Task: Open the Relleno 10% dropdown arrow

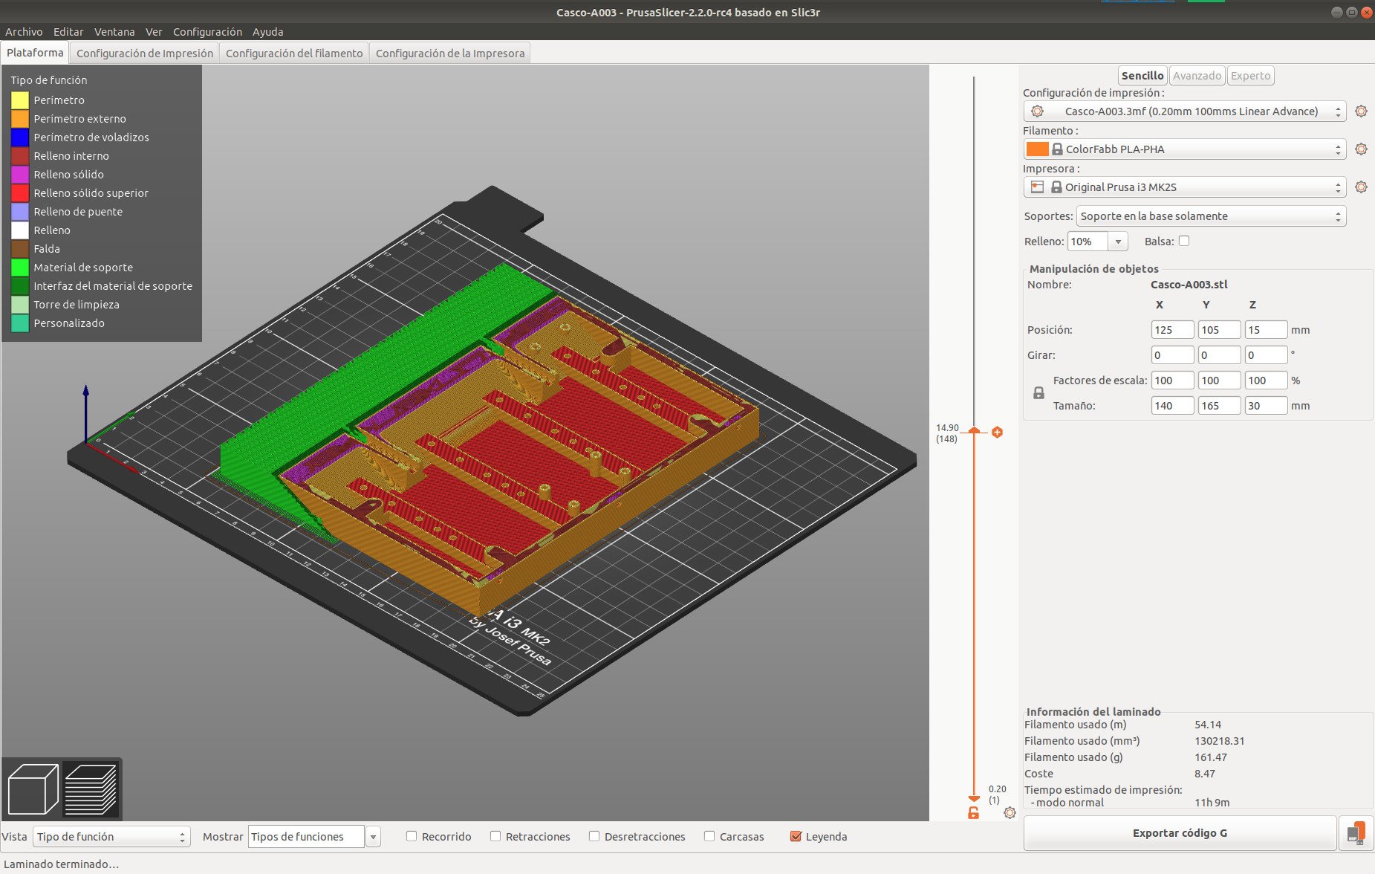Action: [x=1118, y=242]
